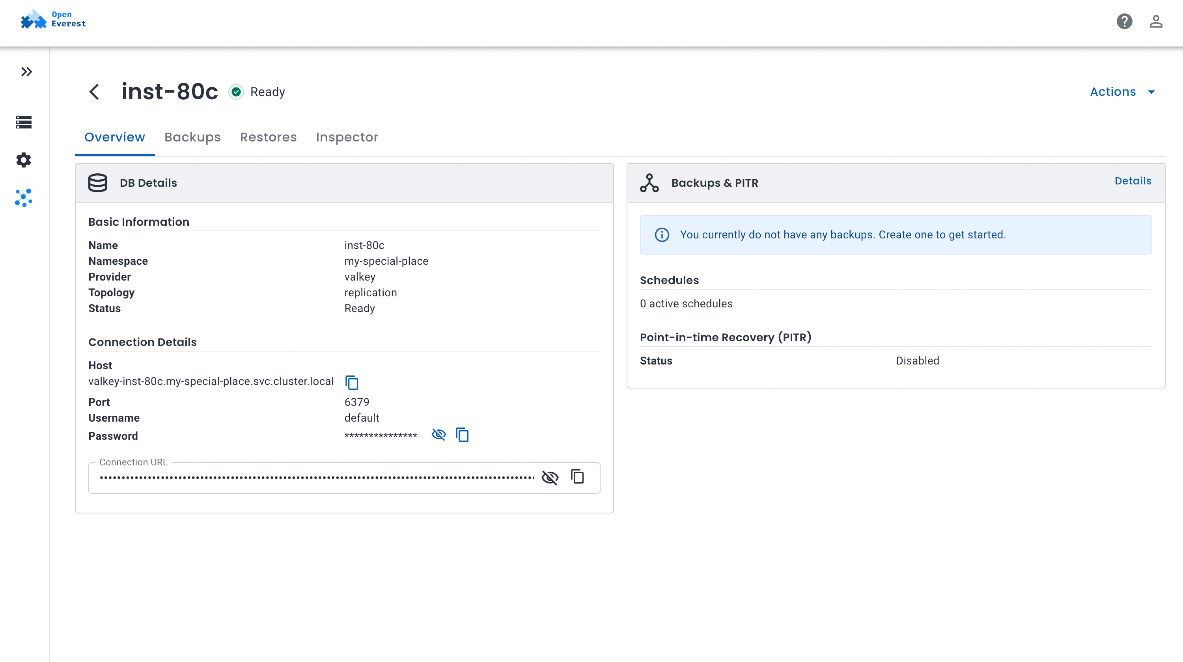This screenshot has width=1183, height=662.
Task: Click the name value inst-80c in Basic Information
Action: click(x=364, y=245)
